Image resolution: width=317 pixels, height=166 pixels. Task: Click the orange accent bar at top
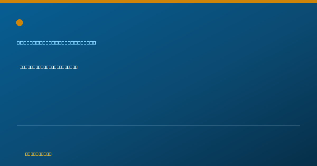click(x=158, y=1)
